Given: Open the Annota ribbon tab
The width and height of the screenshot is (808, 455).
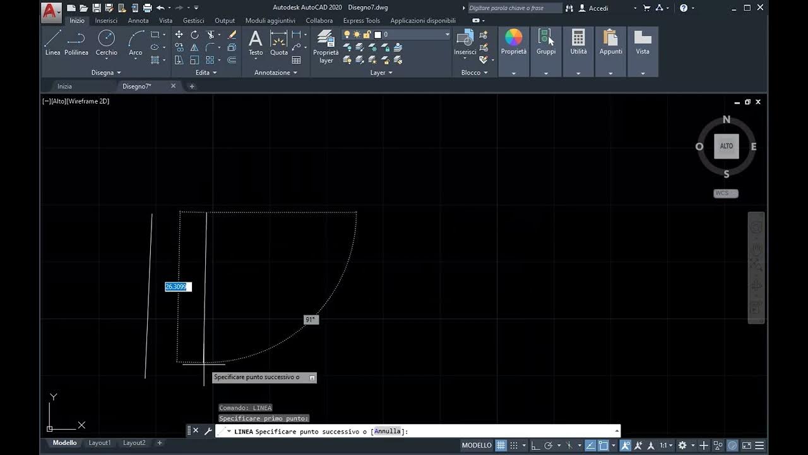Looking at the screenshot, I should tap(138, 20).
